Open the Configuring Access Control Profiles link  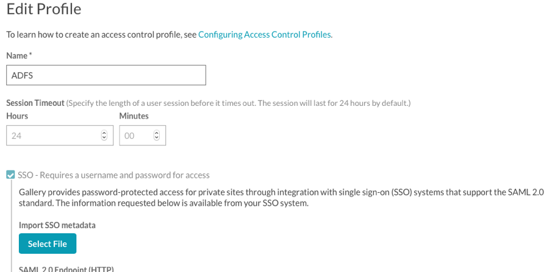[x=264, y=35]
